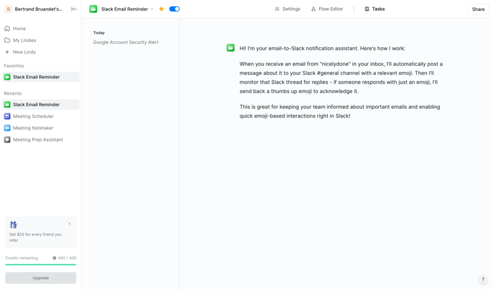The height and width of the screenshot is (289, 493).
Task: Click the workspace avatar letter B
Action: pyautogui.click(x=8, y=9)
